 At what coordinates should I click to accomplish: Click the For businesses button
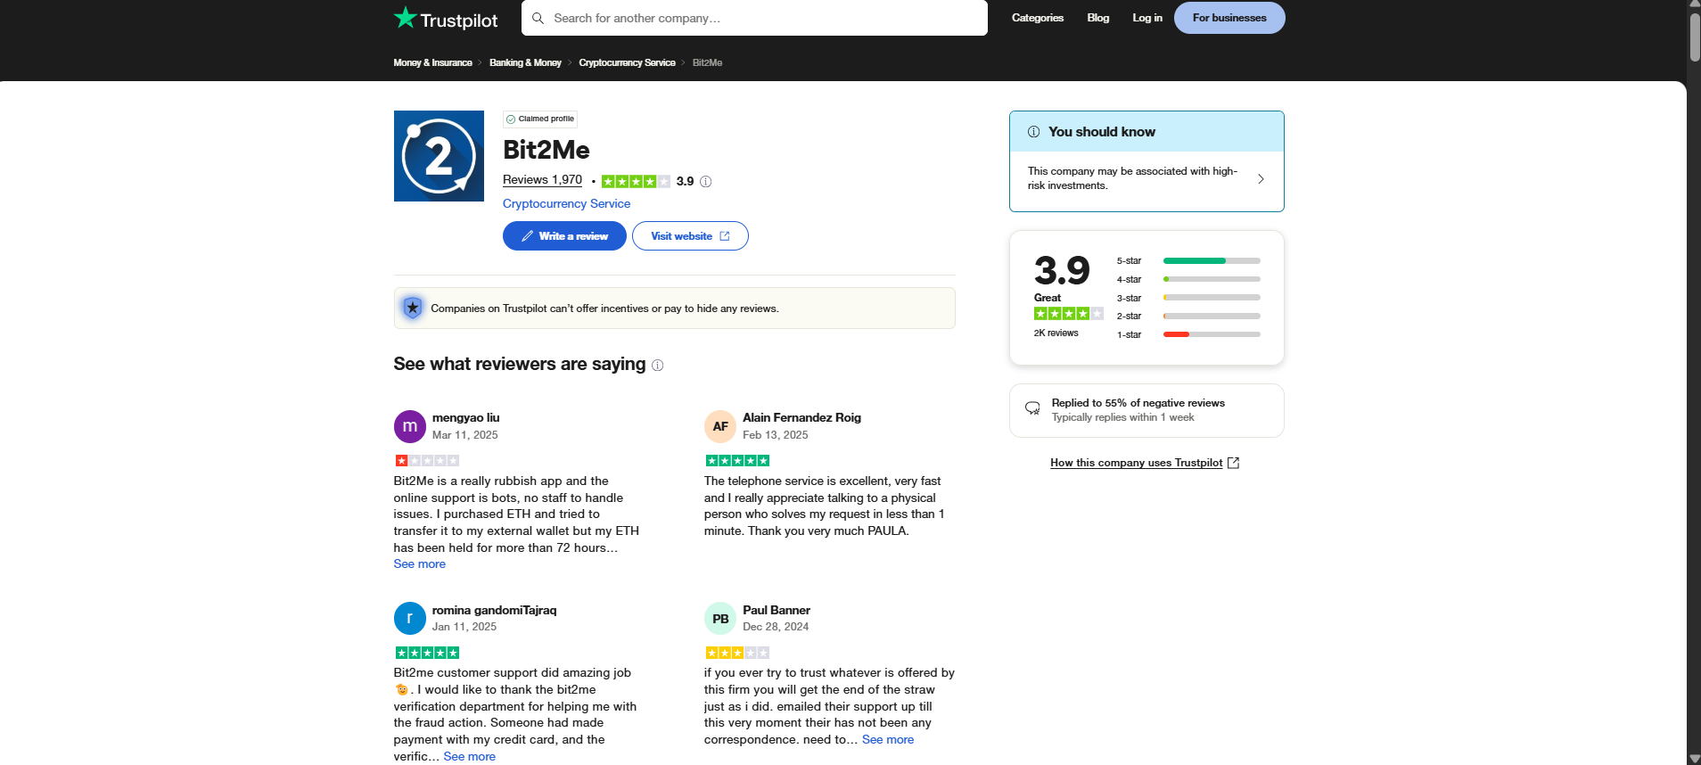click(x=1229, y=18)
